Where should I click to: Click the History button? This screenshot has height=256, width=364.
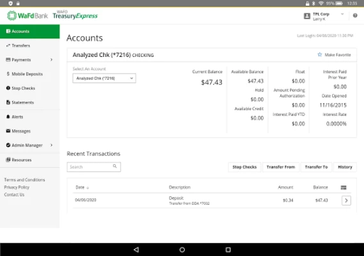(345, 167)
